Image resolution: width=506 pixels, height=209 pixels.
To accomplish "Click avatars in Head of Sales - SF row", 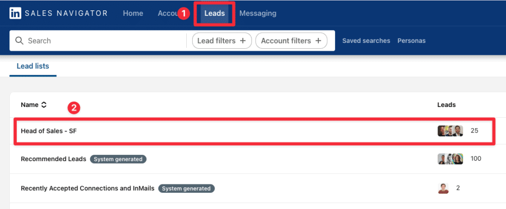I will (450, 131).
